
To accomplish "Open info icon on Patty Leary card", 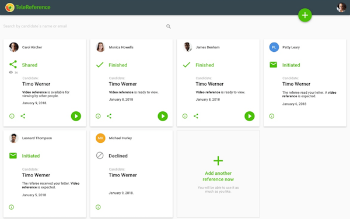I will (272, 116).
